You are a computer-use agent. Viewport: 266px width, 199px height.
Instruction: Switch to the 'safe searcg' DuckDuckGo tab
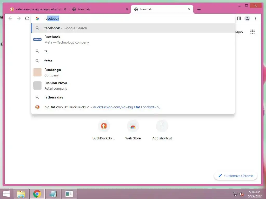pos(38,9)
